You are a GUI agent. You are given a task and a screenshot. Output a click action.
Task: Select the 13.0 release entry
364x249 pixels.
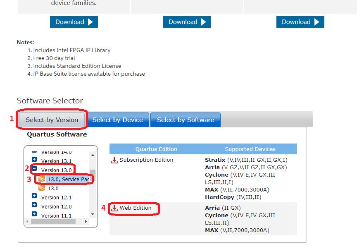coord(53,188)
